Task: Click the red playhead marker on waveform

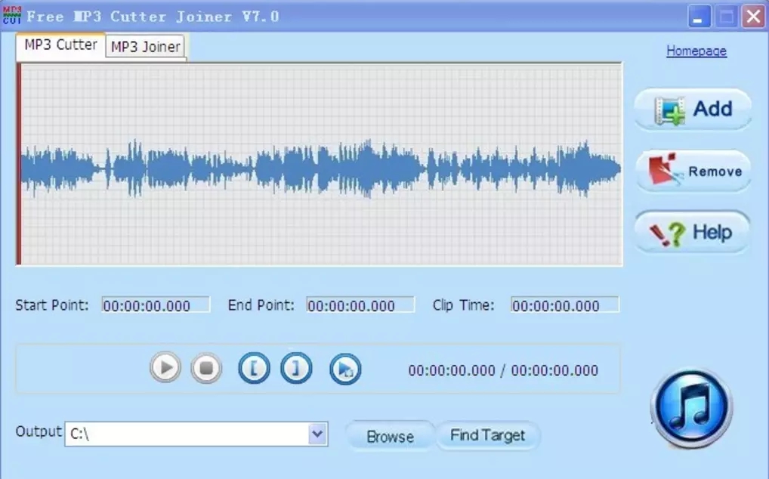Action: 19,164
